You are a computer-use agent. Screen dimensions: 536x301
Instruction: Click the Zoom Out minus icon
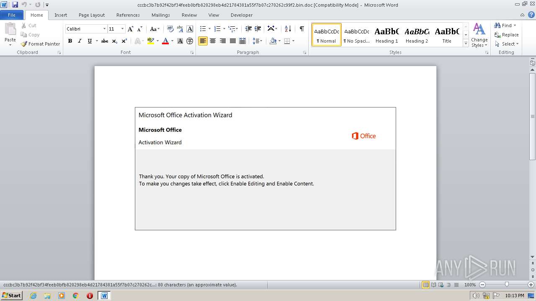[x=482, y=285]
